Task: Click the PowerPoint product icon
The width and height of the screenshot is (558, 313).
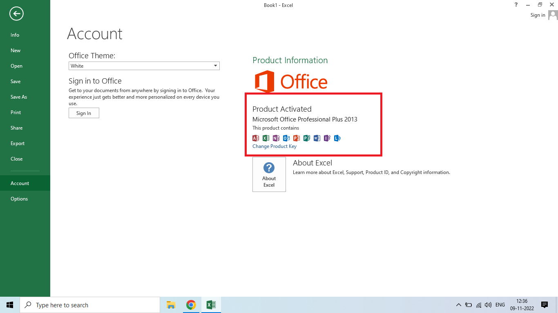Action: point(297,138)
